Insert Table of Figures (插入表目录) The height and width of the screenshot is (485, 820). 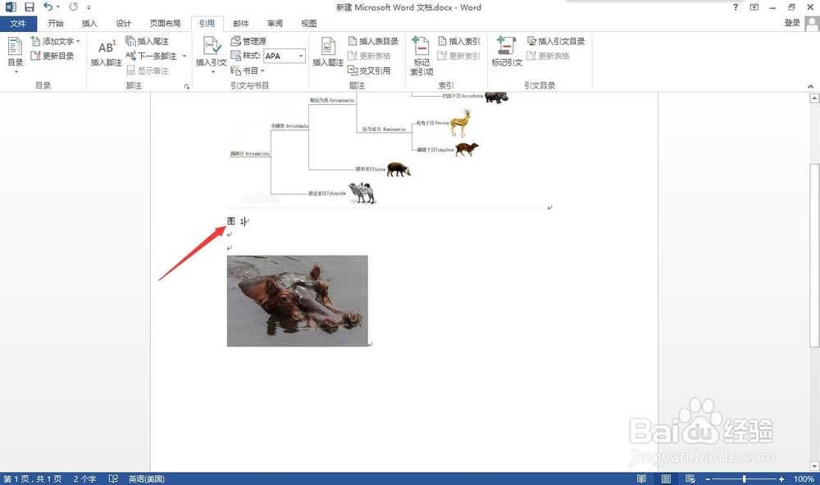[373, 41]
